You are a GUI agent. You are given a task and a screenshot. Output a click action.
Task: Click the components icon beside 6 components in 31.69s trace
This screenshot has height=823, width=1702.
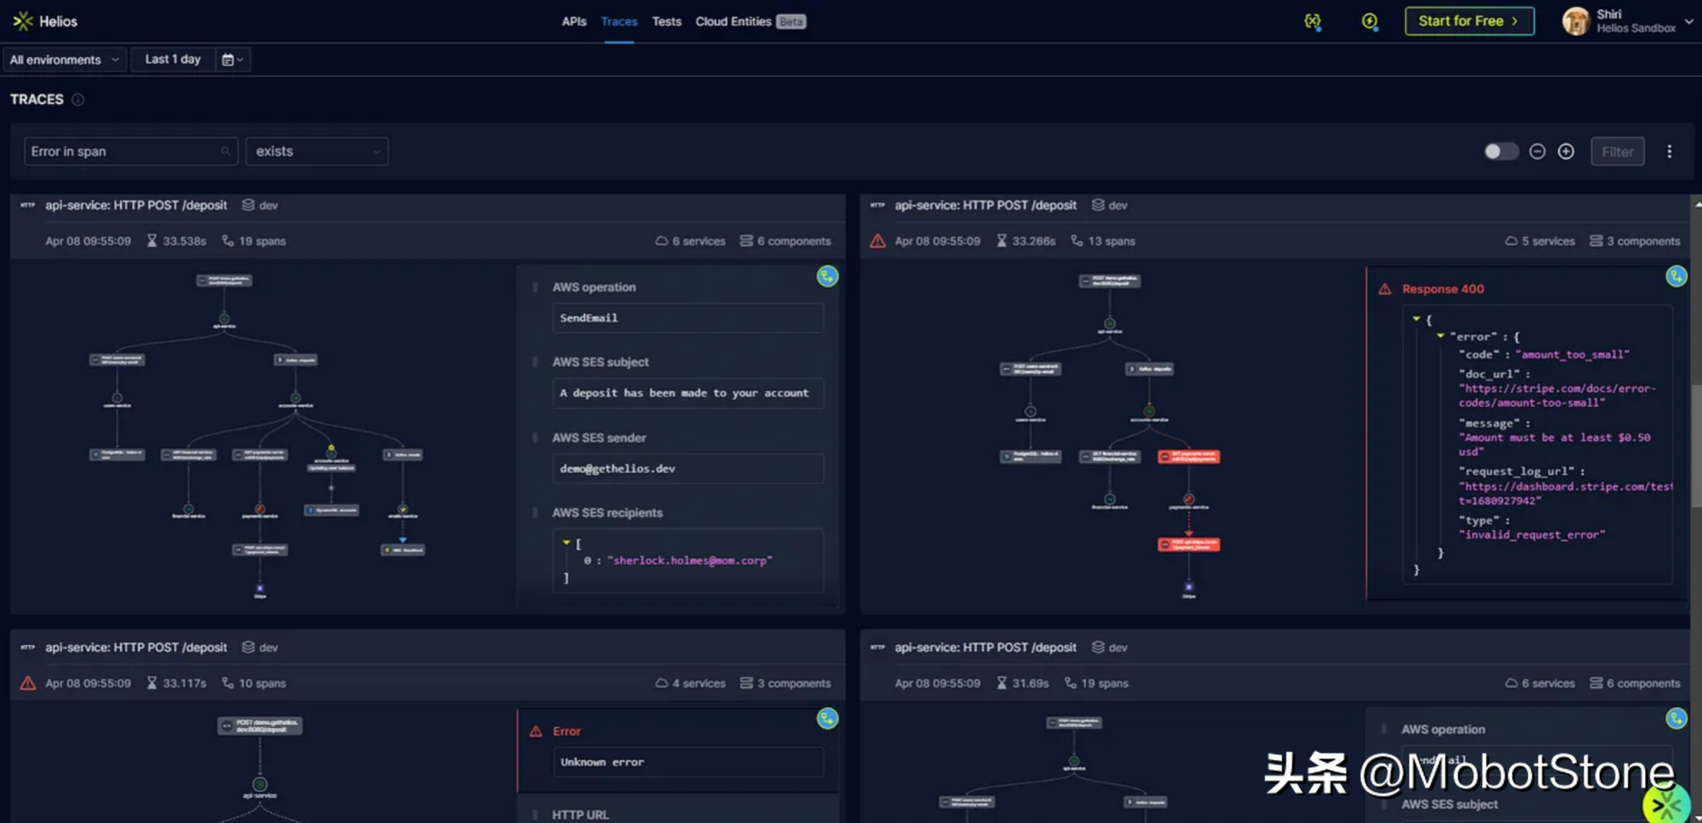click(1595, 683)
